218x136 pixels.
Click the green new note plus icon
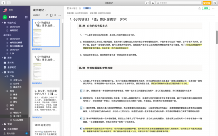5,17
